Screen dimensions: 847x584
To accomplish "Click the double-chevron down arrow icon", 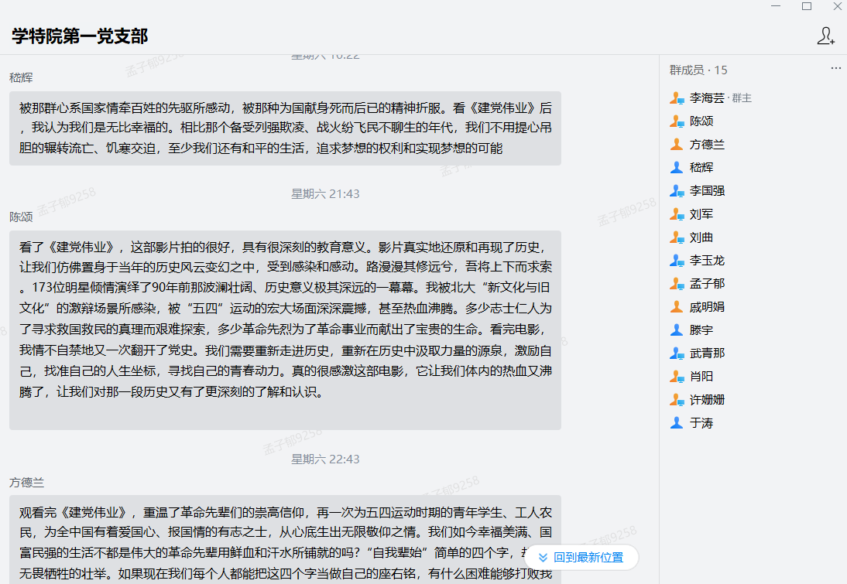I will click(543, 558).
